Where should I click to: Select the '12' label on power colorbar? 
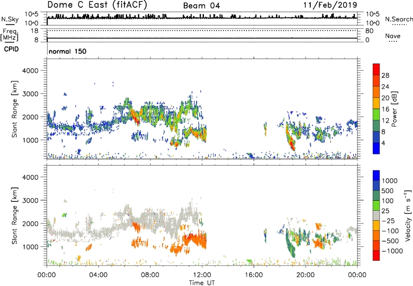tap(385, 121)
